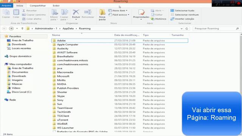The height and width of the screenshot is (136, 242).
Task: Click Selecionar nenhum
Action: click(x=185, y=15)
